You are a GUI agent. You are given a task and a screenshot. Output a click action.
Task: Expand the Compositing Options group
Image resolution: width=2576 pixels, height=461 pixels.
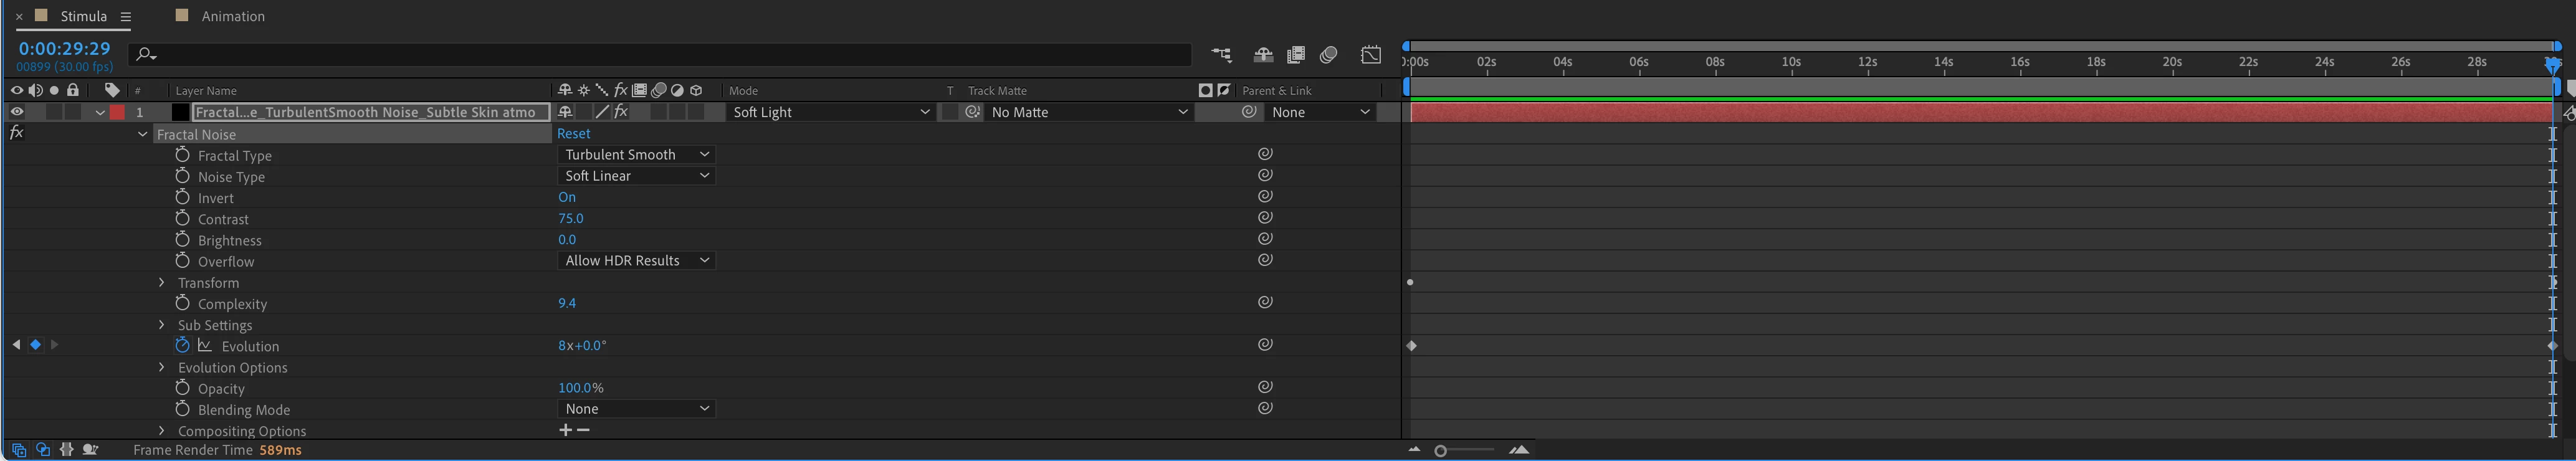coord(161,430)
